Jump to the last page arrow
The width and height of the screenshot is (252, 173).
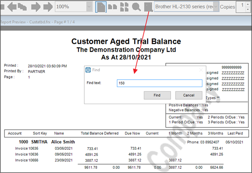48,7
